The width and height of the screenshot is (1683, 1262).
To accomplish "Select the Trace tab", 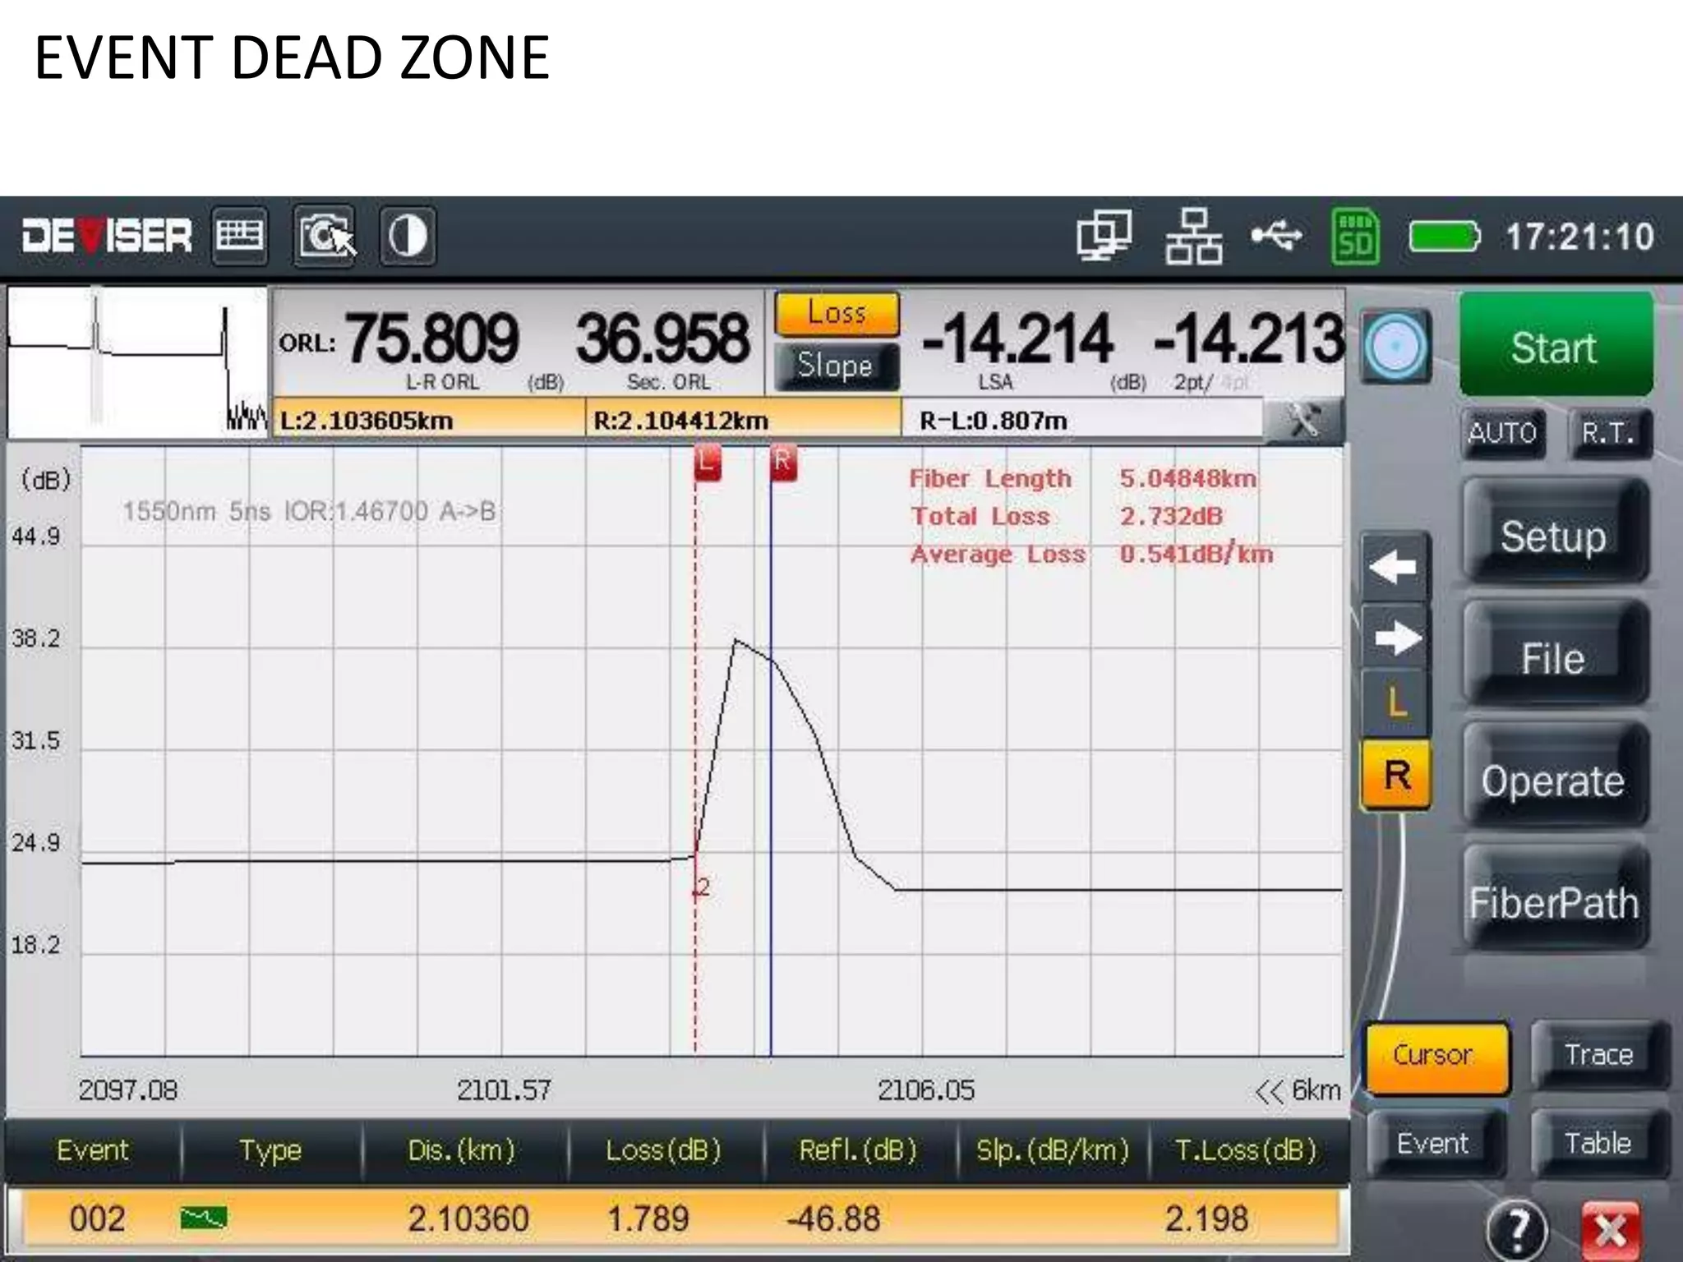I will pos(1598,1055).
